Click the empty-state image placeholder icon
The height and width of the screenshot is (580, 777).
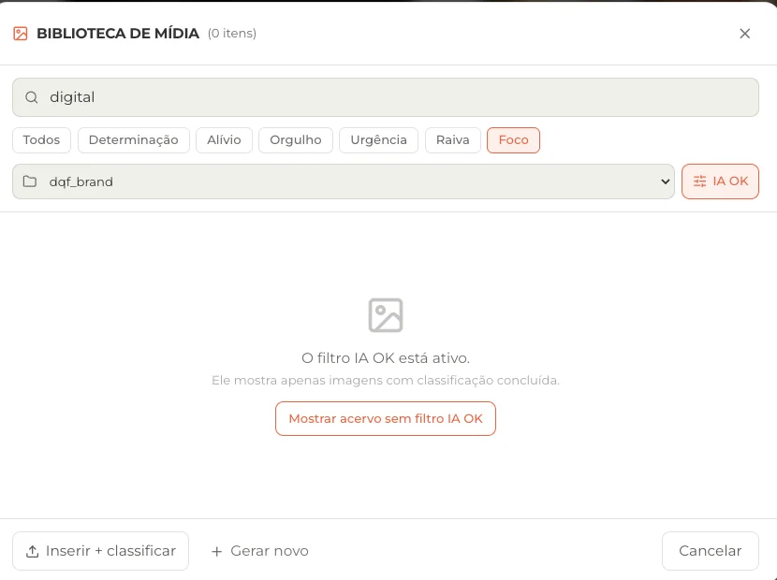[x=386, y=315]
